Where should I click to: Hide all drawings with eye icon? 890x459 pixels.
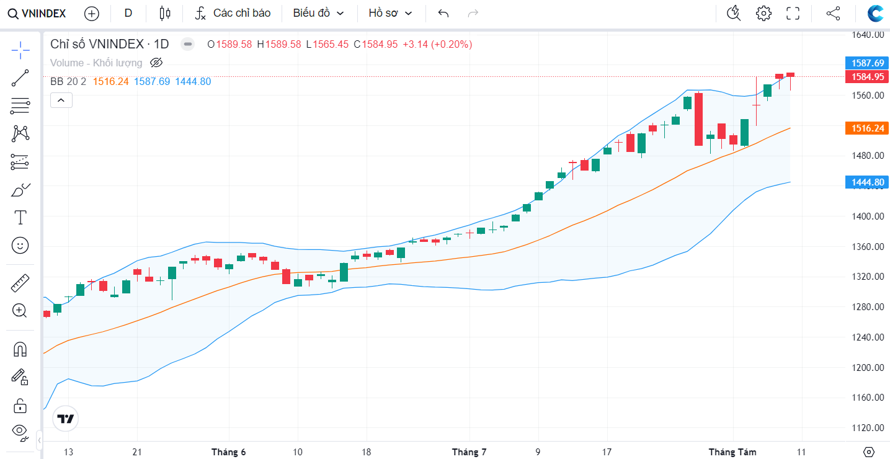20,432
